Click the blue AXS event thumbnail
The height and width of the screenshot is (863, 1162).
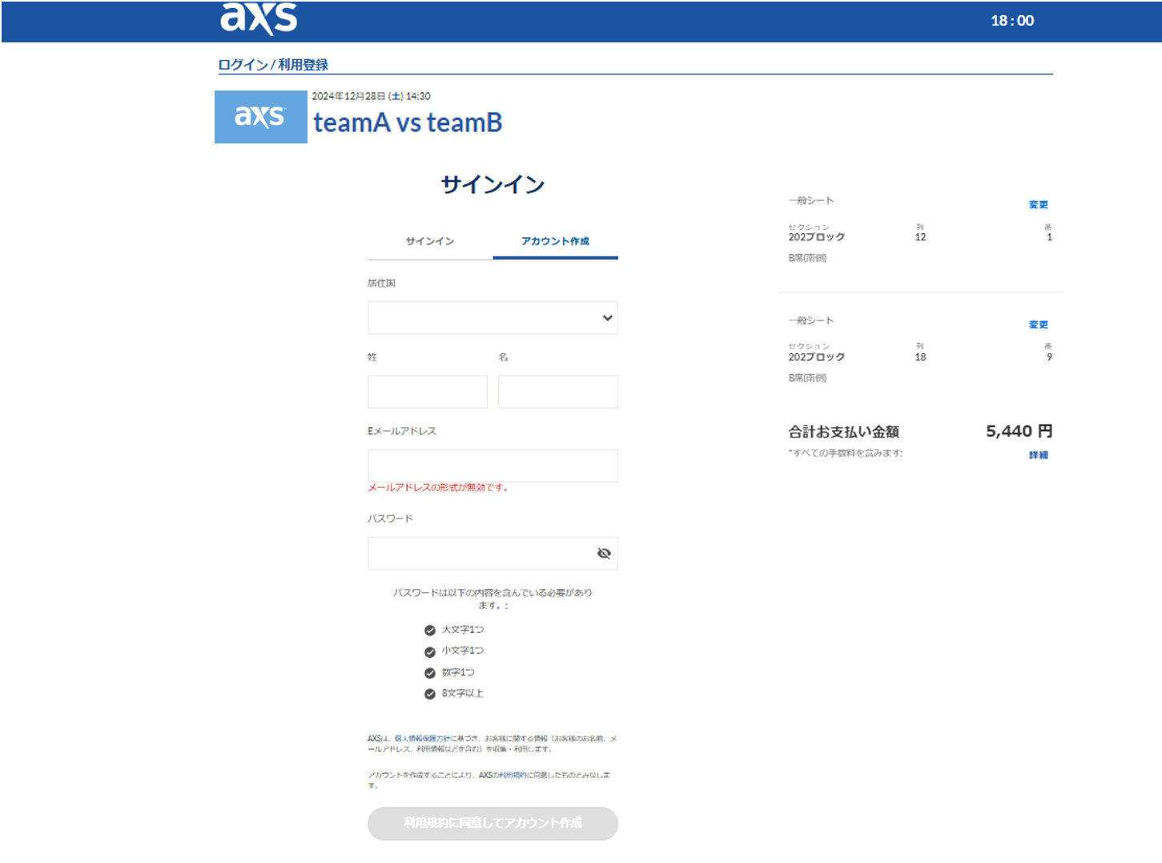[260, 117]
